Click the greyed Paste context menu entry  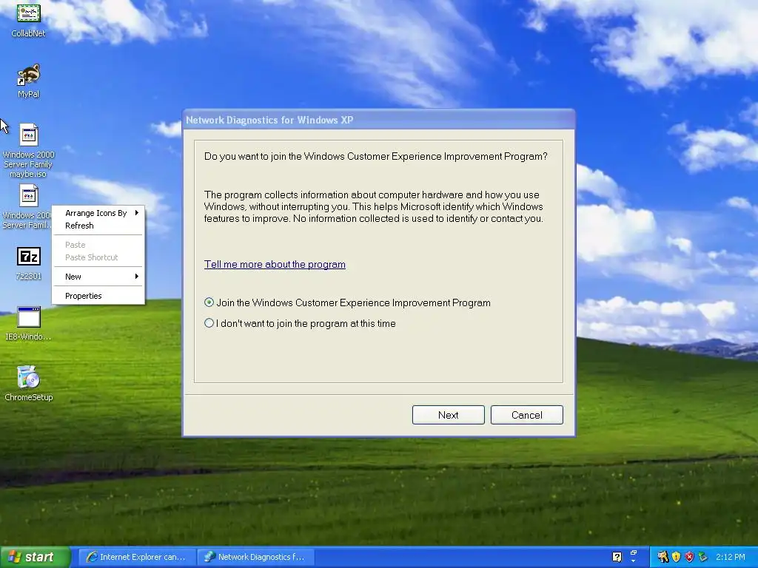(x=98, y=245)
